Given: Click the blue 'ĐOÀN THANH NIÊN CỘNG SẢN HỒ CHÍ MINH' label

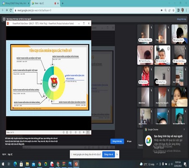Looking at the screenshot, I should click(75, 77).
